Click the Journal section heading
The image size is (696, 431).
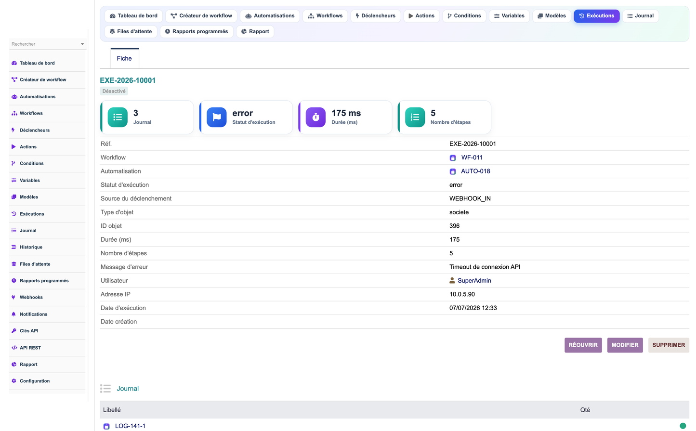128,389
